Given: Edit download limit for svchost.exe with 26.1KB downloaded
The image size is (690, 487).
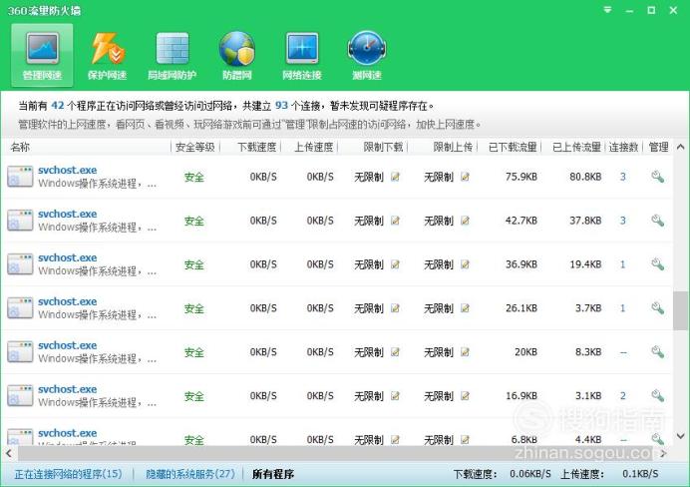Looking at the screenshot, I should tap(395, 308).
